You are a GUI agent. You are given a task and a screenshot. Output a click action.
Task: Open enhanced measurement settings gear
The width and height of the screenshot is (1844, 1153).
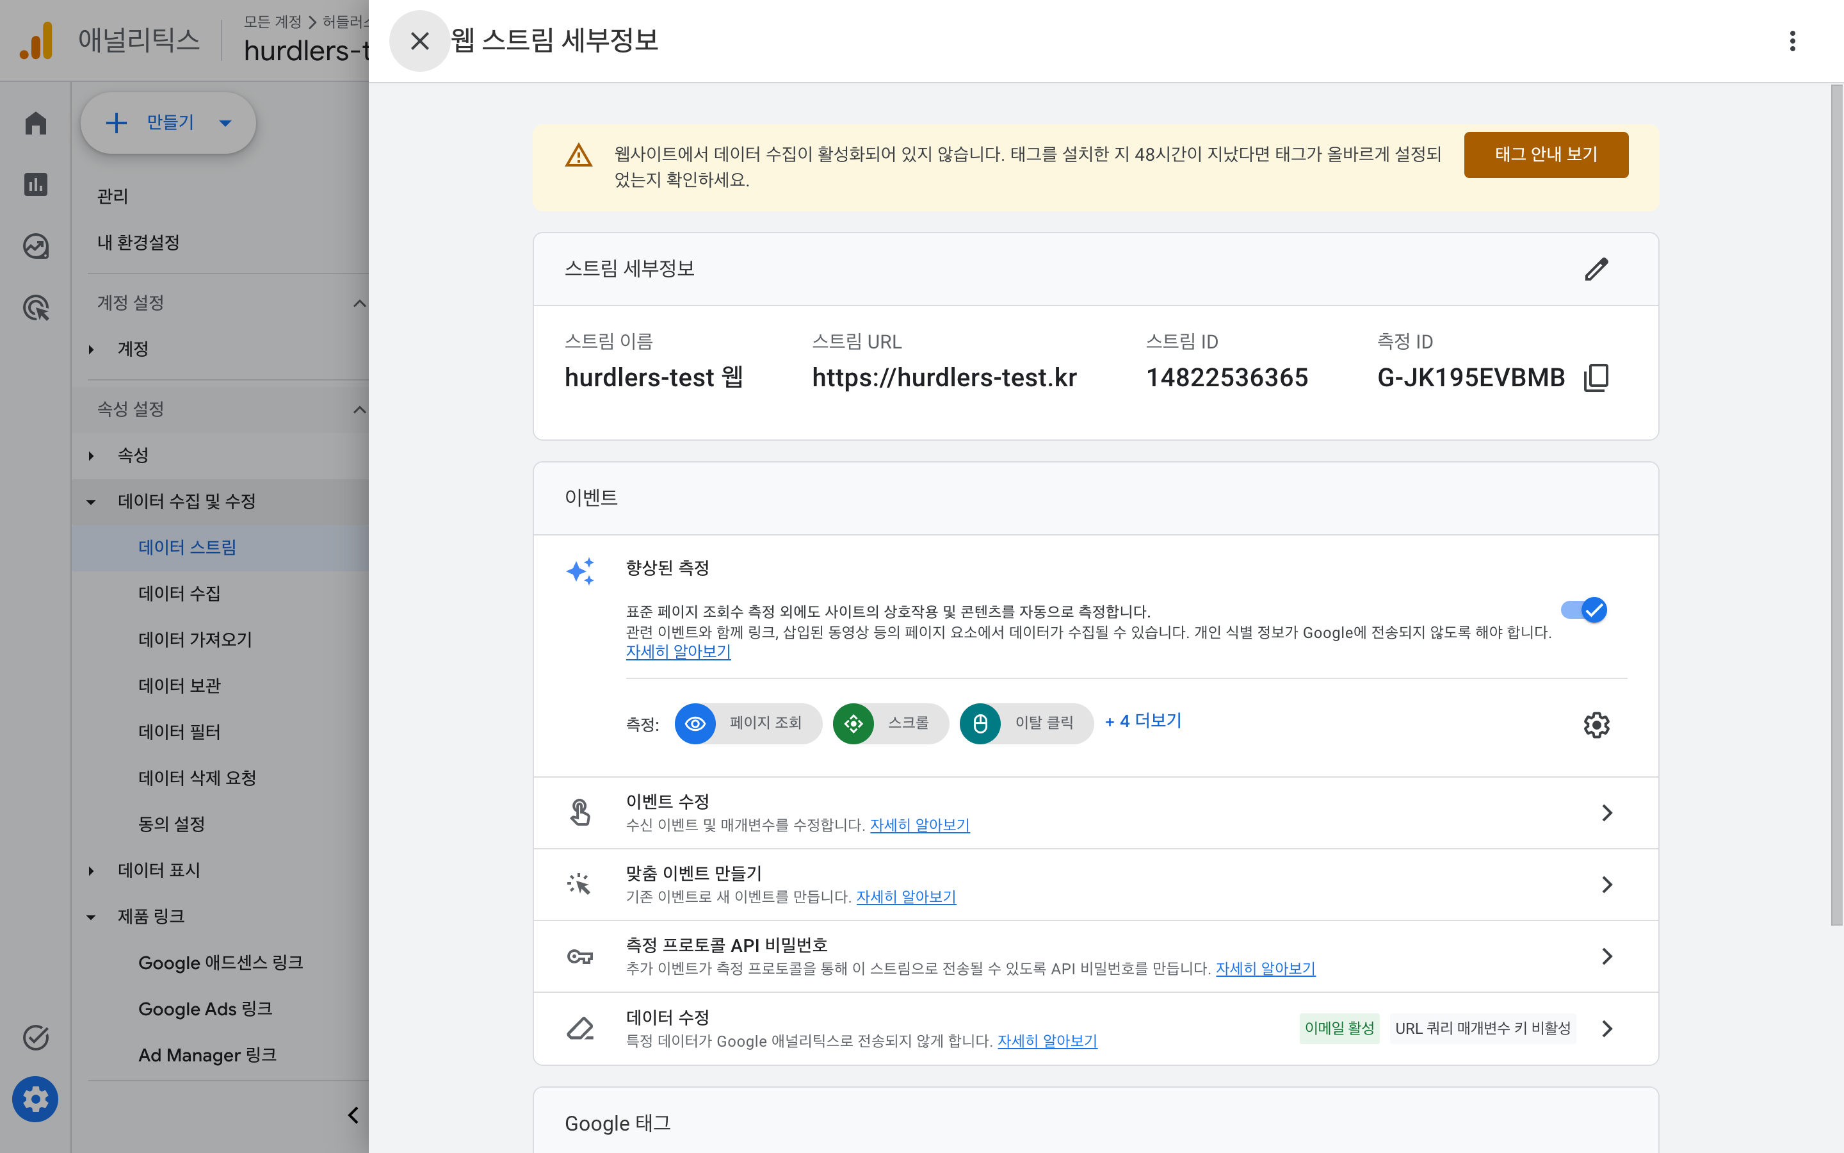point(1596,724)
